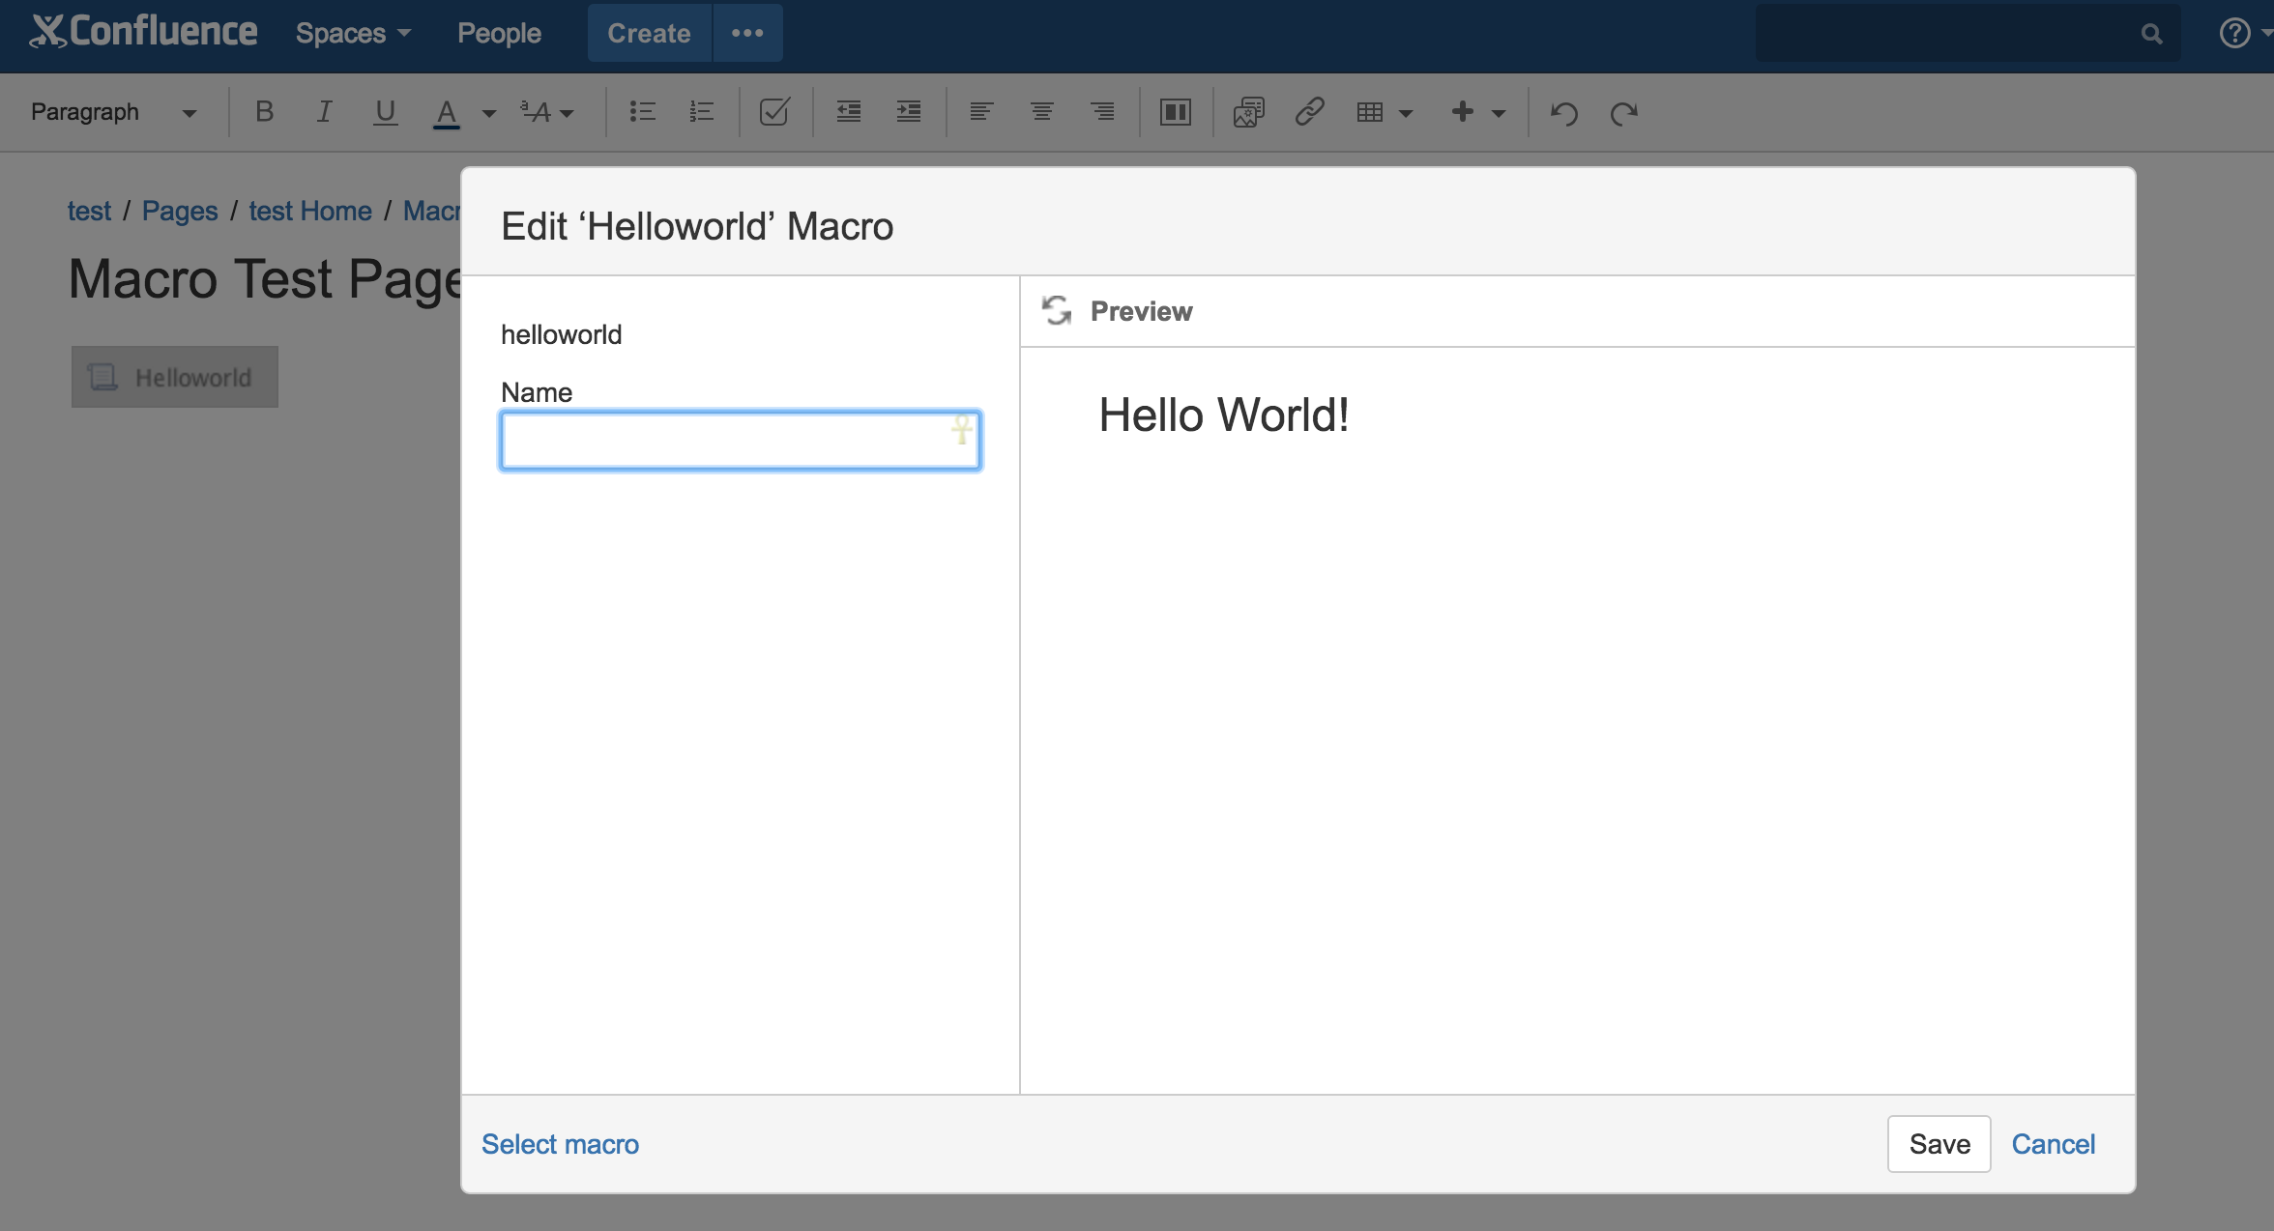
Task: Click the Select macro link
Action: [560, 1144]
